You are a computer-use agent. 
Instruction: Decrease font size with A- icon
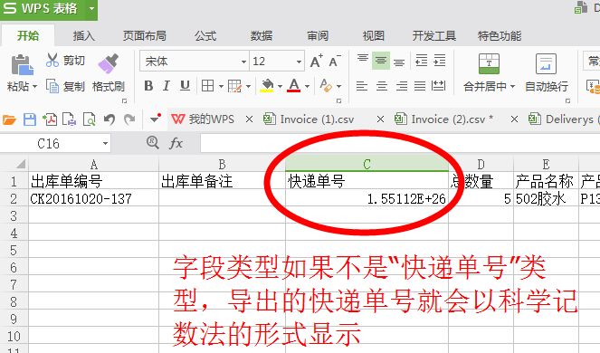[335, 62]
